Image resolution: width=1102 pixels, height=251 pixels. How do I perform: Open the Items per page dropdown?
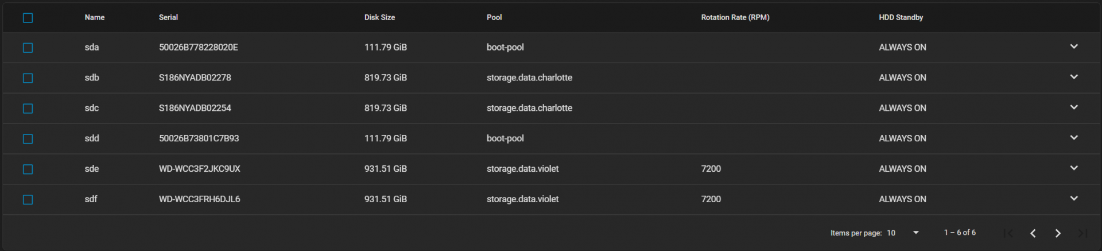(903, 233)
